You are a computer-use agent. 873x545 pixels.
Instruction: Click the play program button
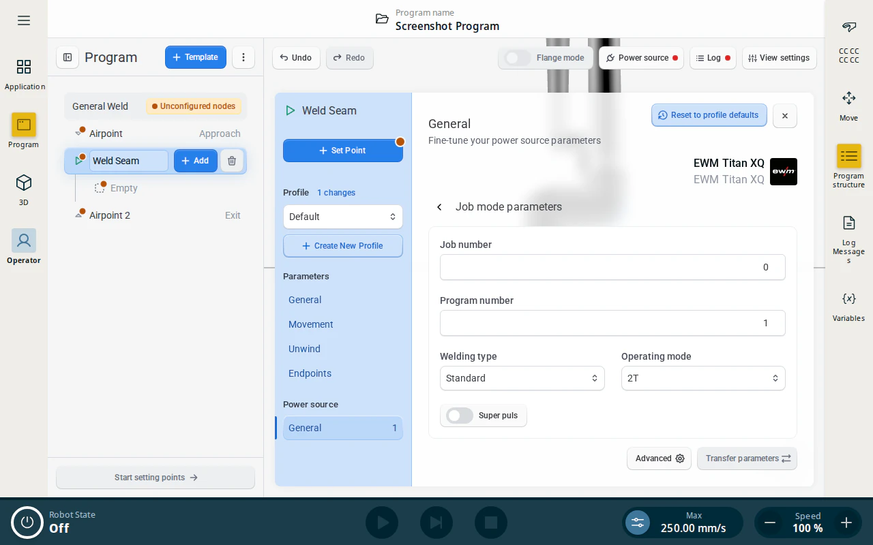click(382, 523)
